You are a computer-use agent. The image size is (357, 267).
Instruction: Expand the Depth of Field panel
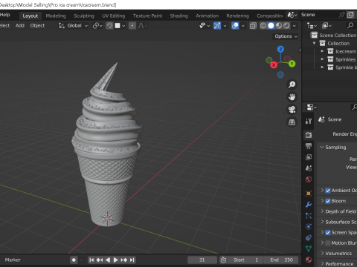coord(322,211)
